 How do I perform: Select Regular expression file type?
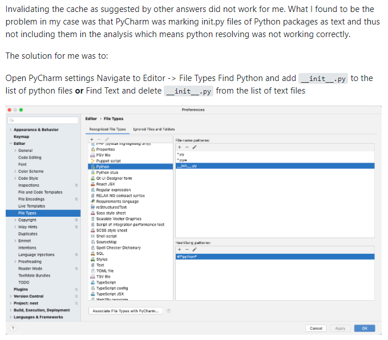tap(131, 190)
